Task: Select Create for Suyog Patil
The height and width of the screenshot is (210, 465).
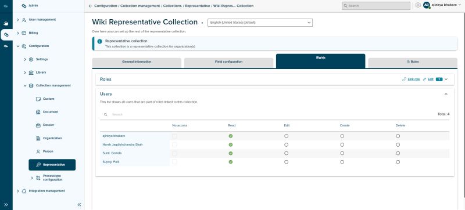Action: (x=342, y=162)
